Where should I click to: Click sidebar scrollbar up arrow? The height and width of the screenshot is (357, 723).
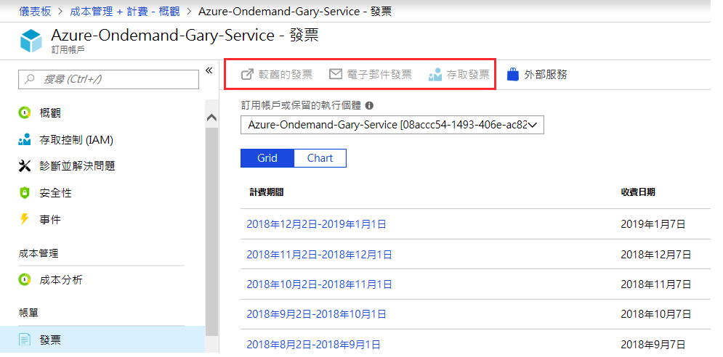[x=211, y=118]
